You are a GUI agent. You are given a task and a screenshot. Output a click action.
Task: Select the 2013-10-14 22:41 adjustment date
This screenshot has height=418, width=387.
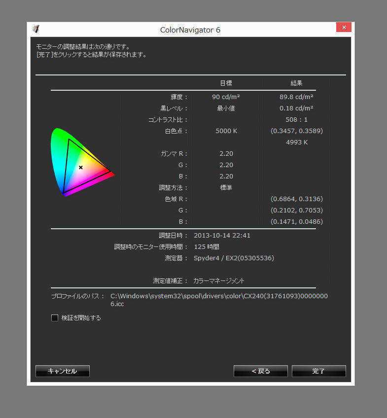pyautogui.click(x=222, y=236)
